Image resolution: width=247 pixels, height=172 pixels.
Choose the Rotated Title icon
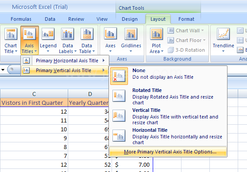click(119, 96)
